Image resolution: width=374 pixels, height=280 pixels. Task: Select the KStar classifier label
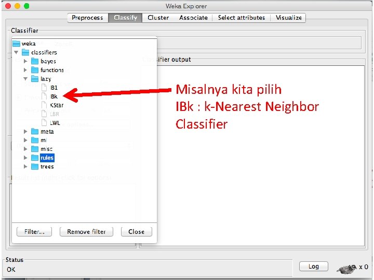coord(57,105)
